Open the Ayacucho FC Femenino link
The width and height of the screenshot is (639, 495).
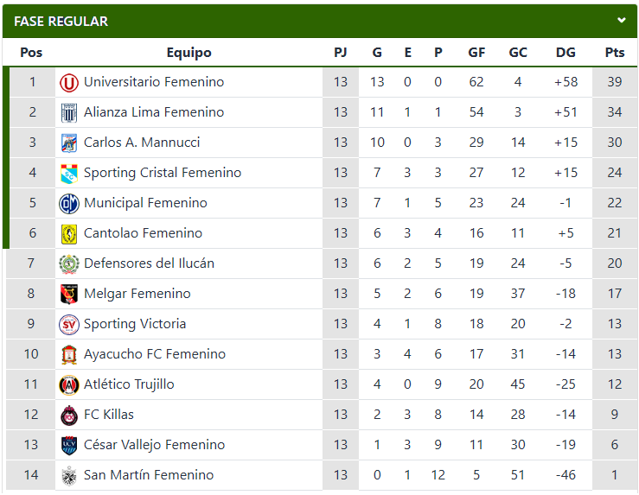155,354
